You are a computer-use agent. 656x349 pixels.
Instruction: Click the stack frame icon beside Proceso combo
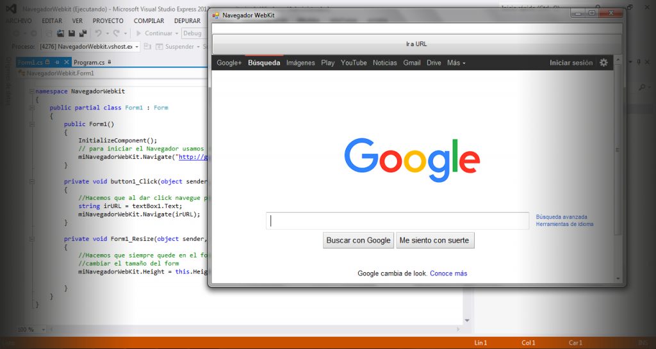147,46
